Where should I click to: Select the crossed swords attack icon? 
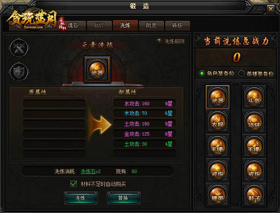click(x=19, y=48)
